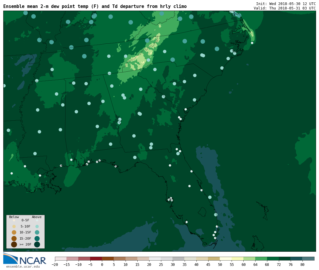Select the 'Valid: Thu 2018-05-31 03 UTC' text
Viewport: 319px width, 270px height.
(x=285, y=8)
